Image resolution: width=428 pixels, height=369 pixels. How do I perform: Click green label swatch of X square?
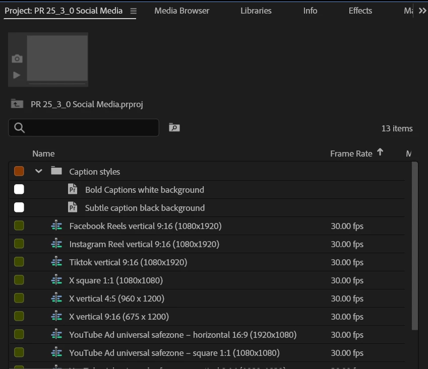point(19,280)
